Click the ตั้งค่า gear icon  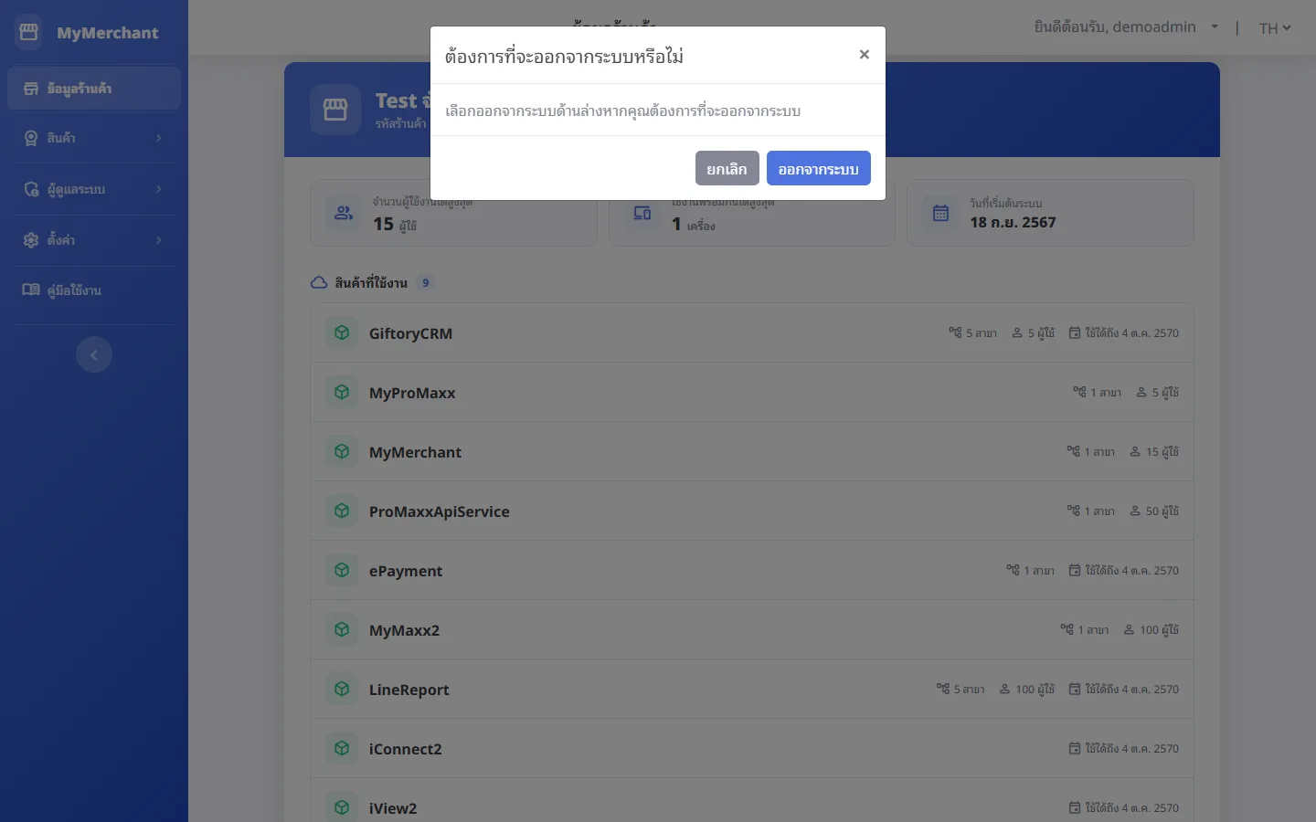[x=31, y=240]
